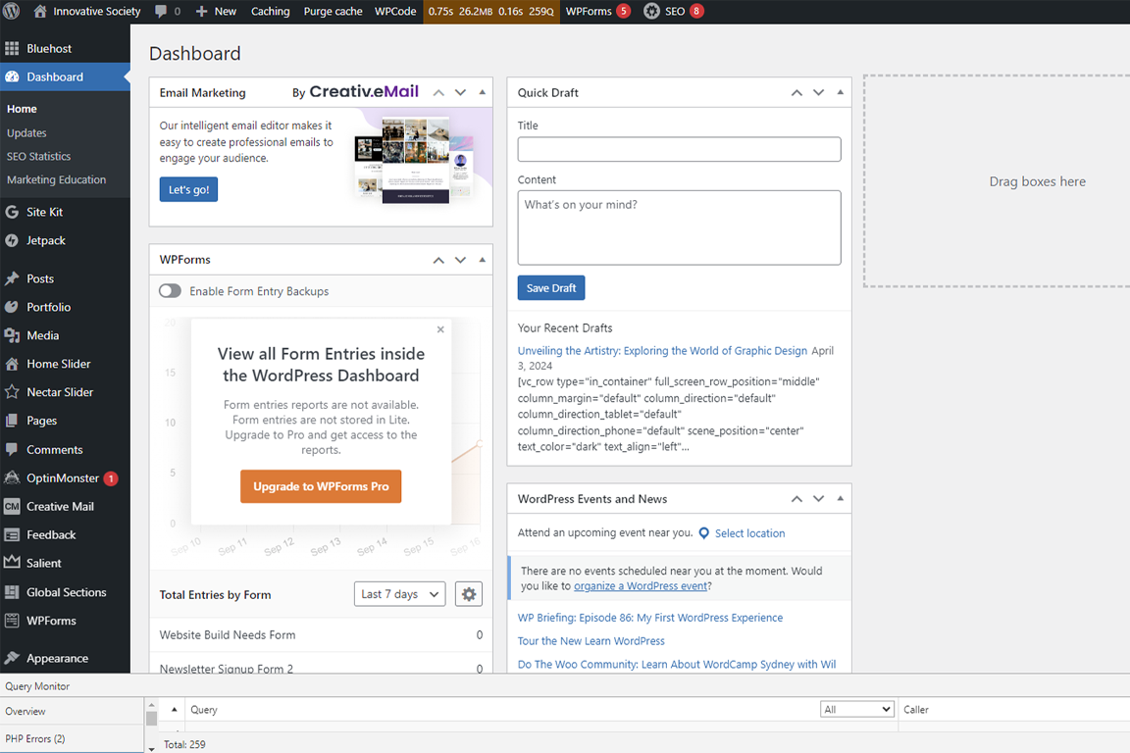Collapse the Quick Draft widget
This screenshot has height=753, width=1130.
840,92
